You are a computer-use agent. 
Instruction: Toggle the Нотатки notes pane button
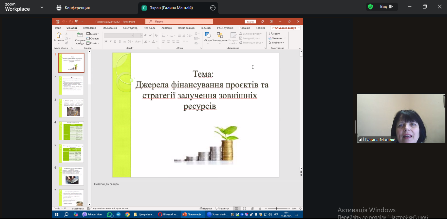coord(206,208)
